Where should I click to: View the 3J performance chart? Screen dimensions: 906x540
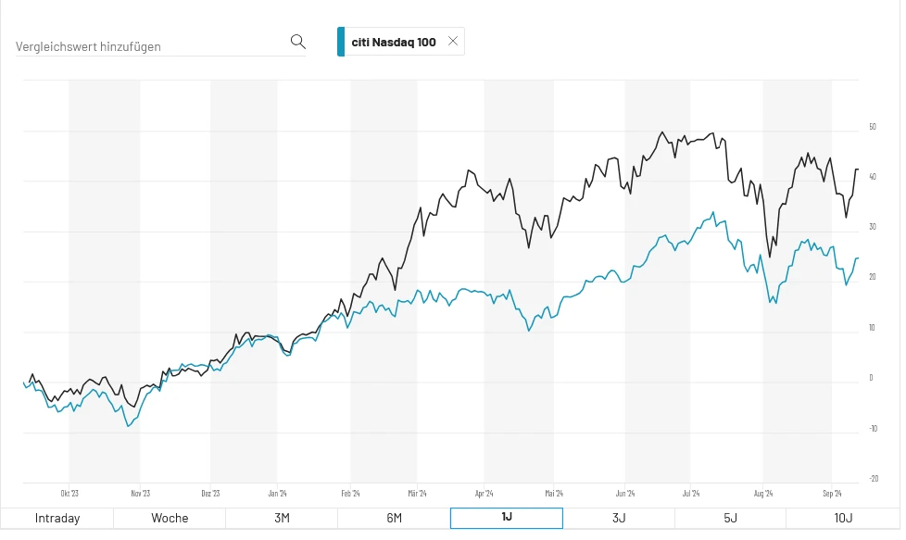618,518
